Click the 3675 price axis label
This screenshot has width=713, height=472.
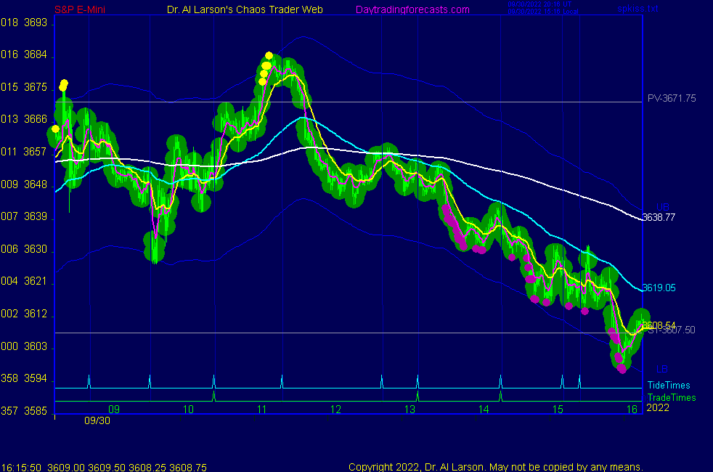point(36,87)
